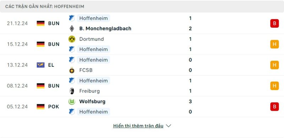Select the Dortmund team name
The height and width of the screenshot is (138, 284).
coord(92,39)
